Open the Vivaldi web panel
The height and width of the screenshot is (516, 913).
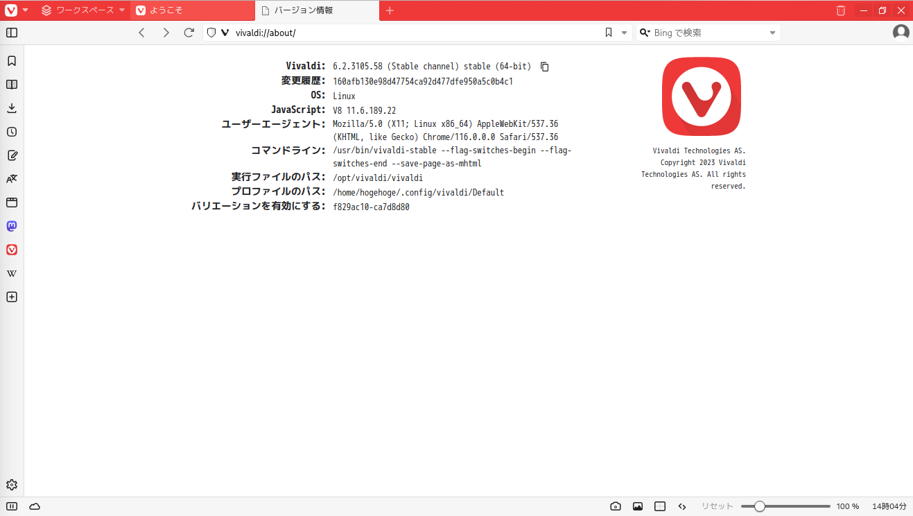12,250
